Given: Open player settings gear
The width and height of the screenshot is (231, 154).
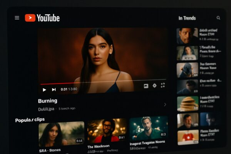Looking at the screenshot, I should pos(154,85).
